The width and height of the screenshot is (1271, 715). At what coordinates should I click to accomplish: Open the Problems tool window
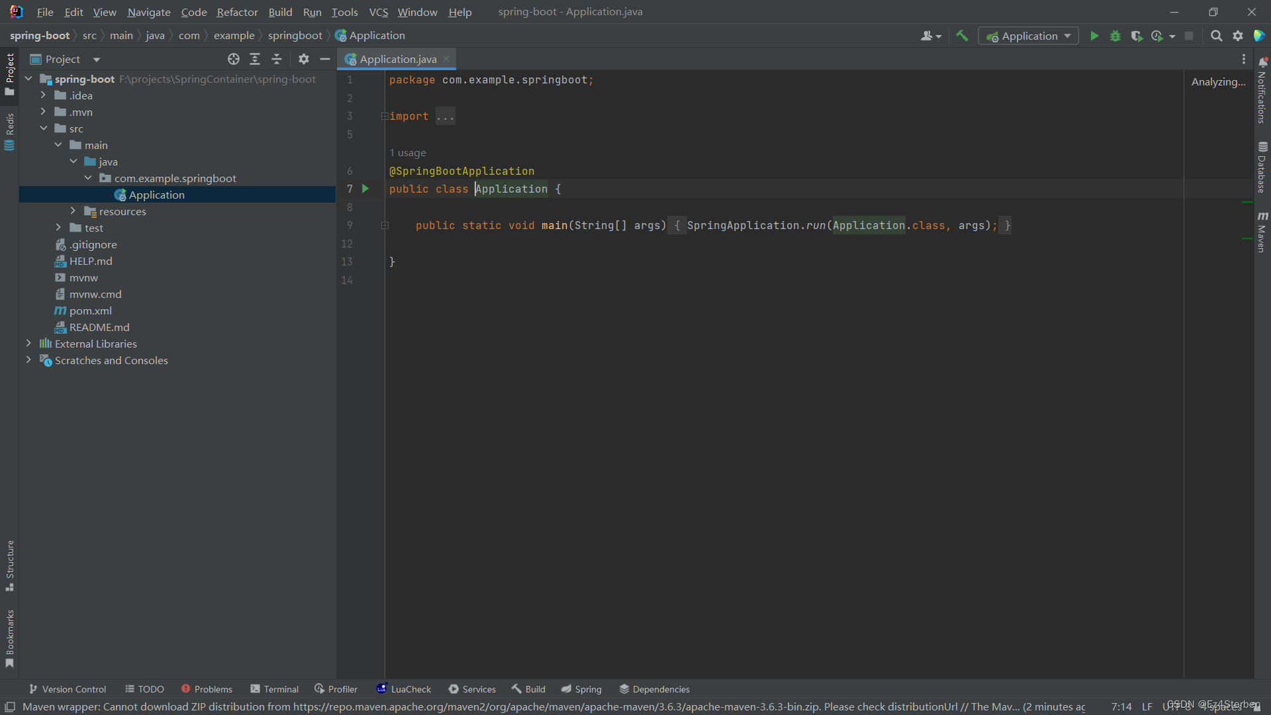207,689
